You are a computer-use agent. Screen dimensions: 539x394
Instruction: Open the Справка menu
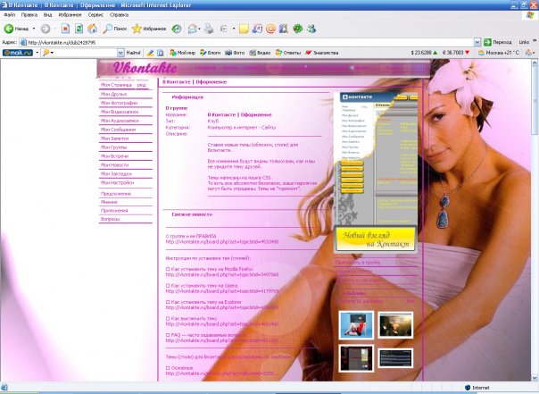point(119,15)
